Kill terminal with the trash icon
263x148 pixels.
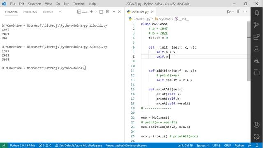coord(107,12)
